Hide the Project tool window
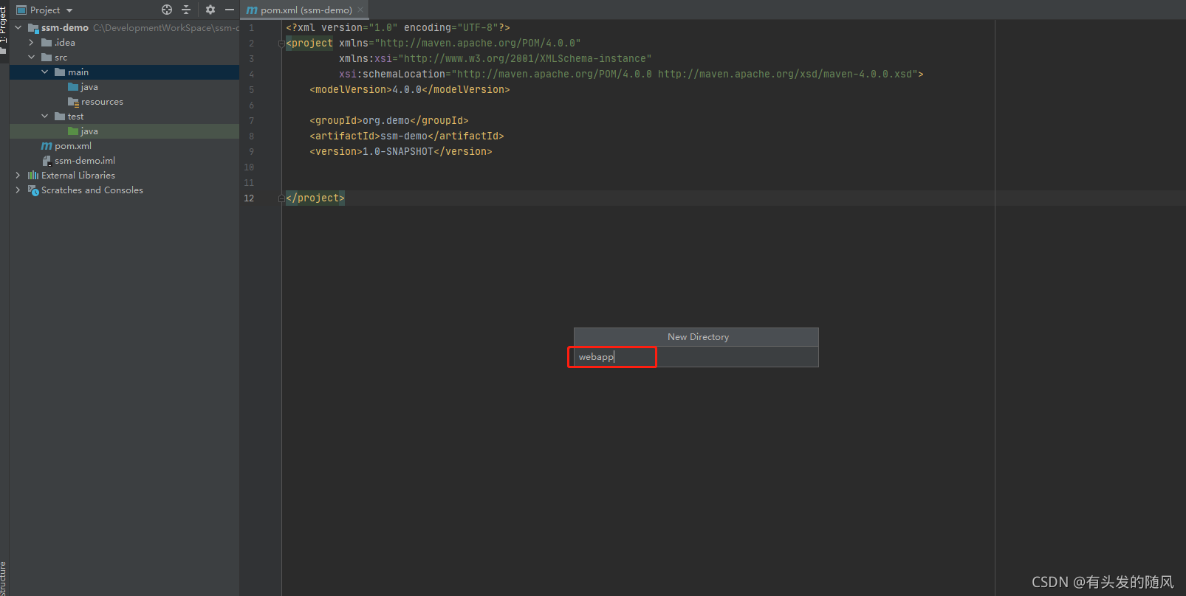This screenshot has width=1186, height=596. tap(230, 10)
